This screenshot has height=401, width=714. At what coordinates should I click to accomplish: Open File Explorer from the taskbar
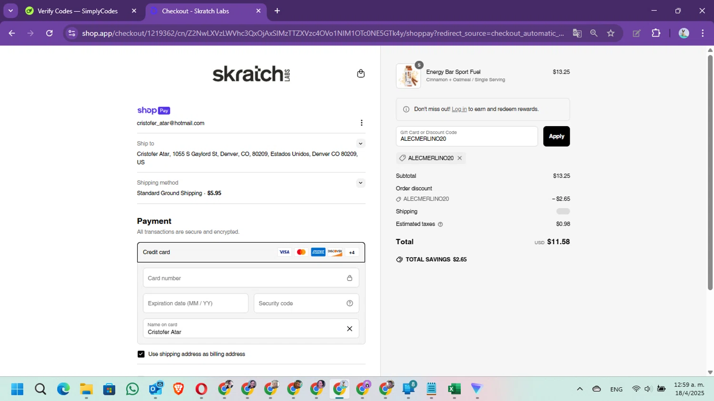click(86, 389)
